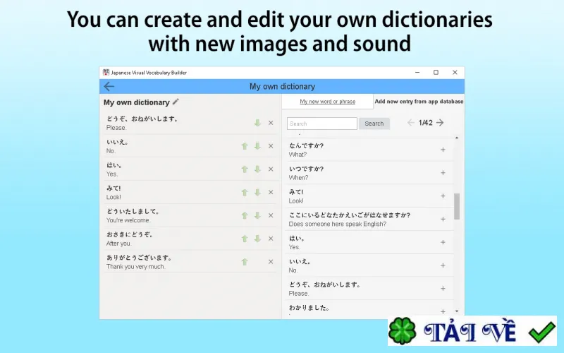Screen dimensions: 564x353
Task: Click the app icon in the title bar
Action: 106,73
